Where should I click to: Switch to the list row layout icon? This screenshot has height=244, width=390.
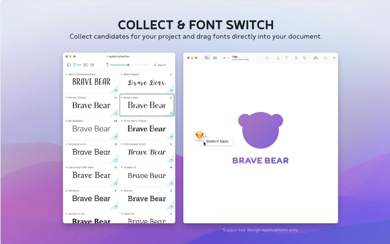tap(92, 65)
